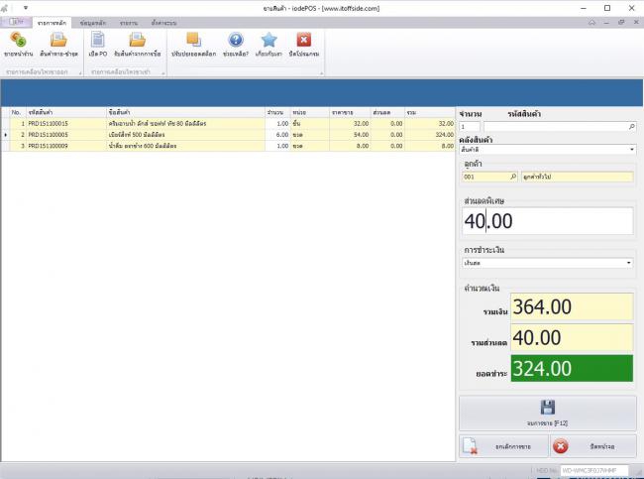Viewport: 644px width, 479px height.
Task: Select the first highlighted main ribbon tab
Action: tap(52, 23)
